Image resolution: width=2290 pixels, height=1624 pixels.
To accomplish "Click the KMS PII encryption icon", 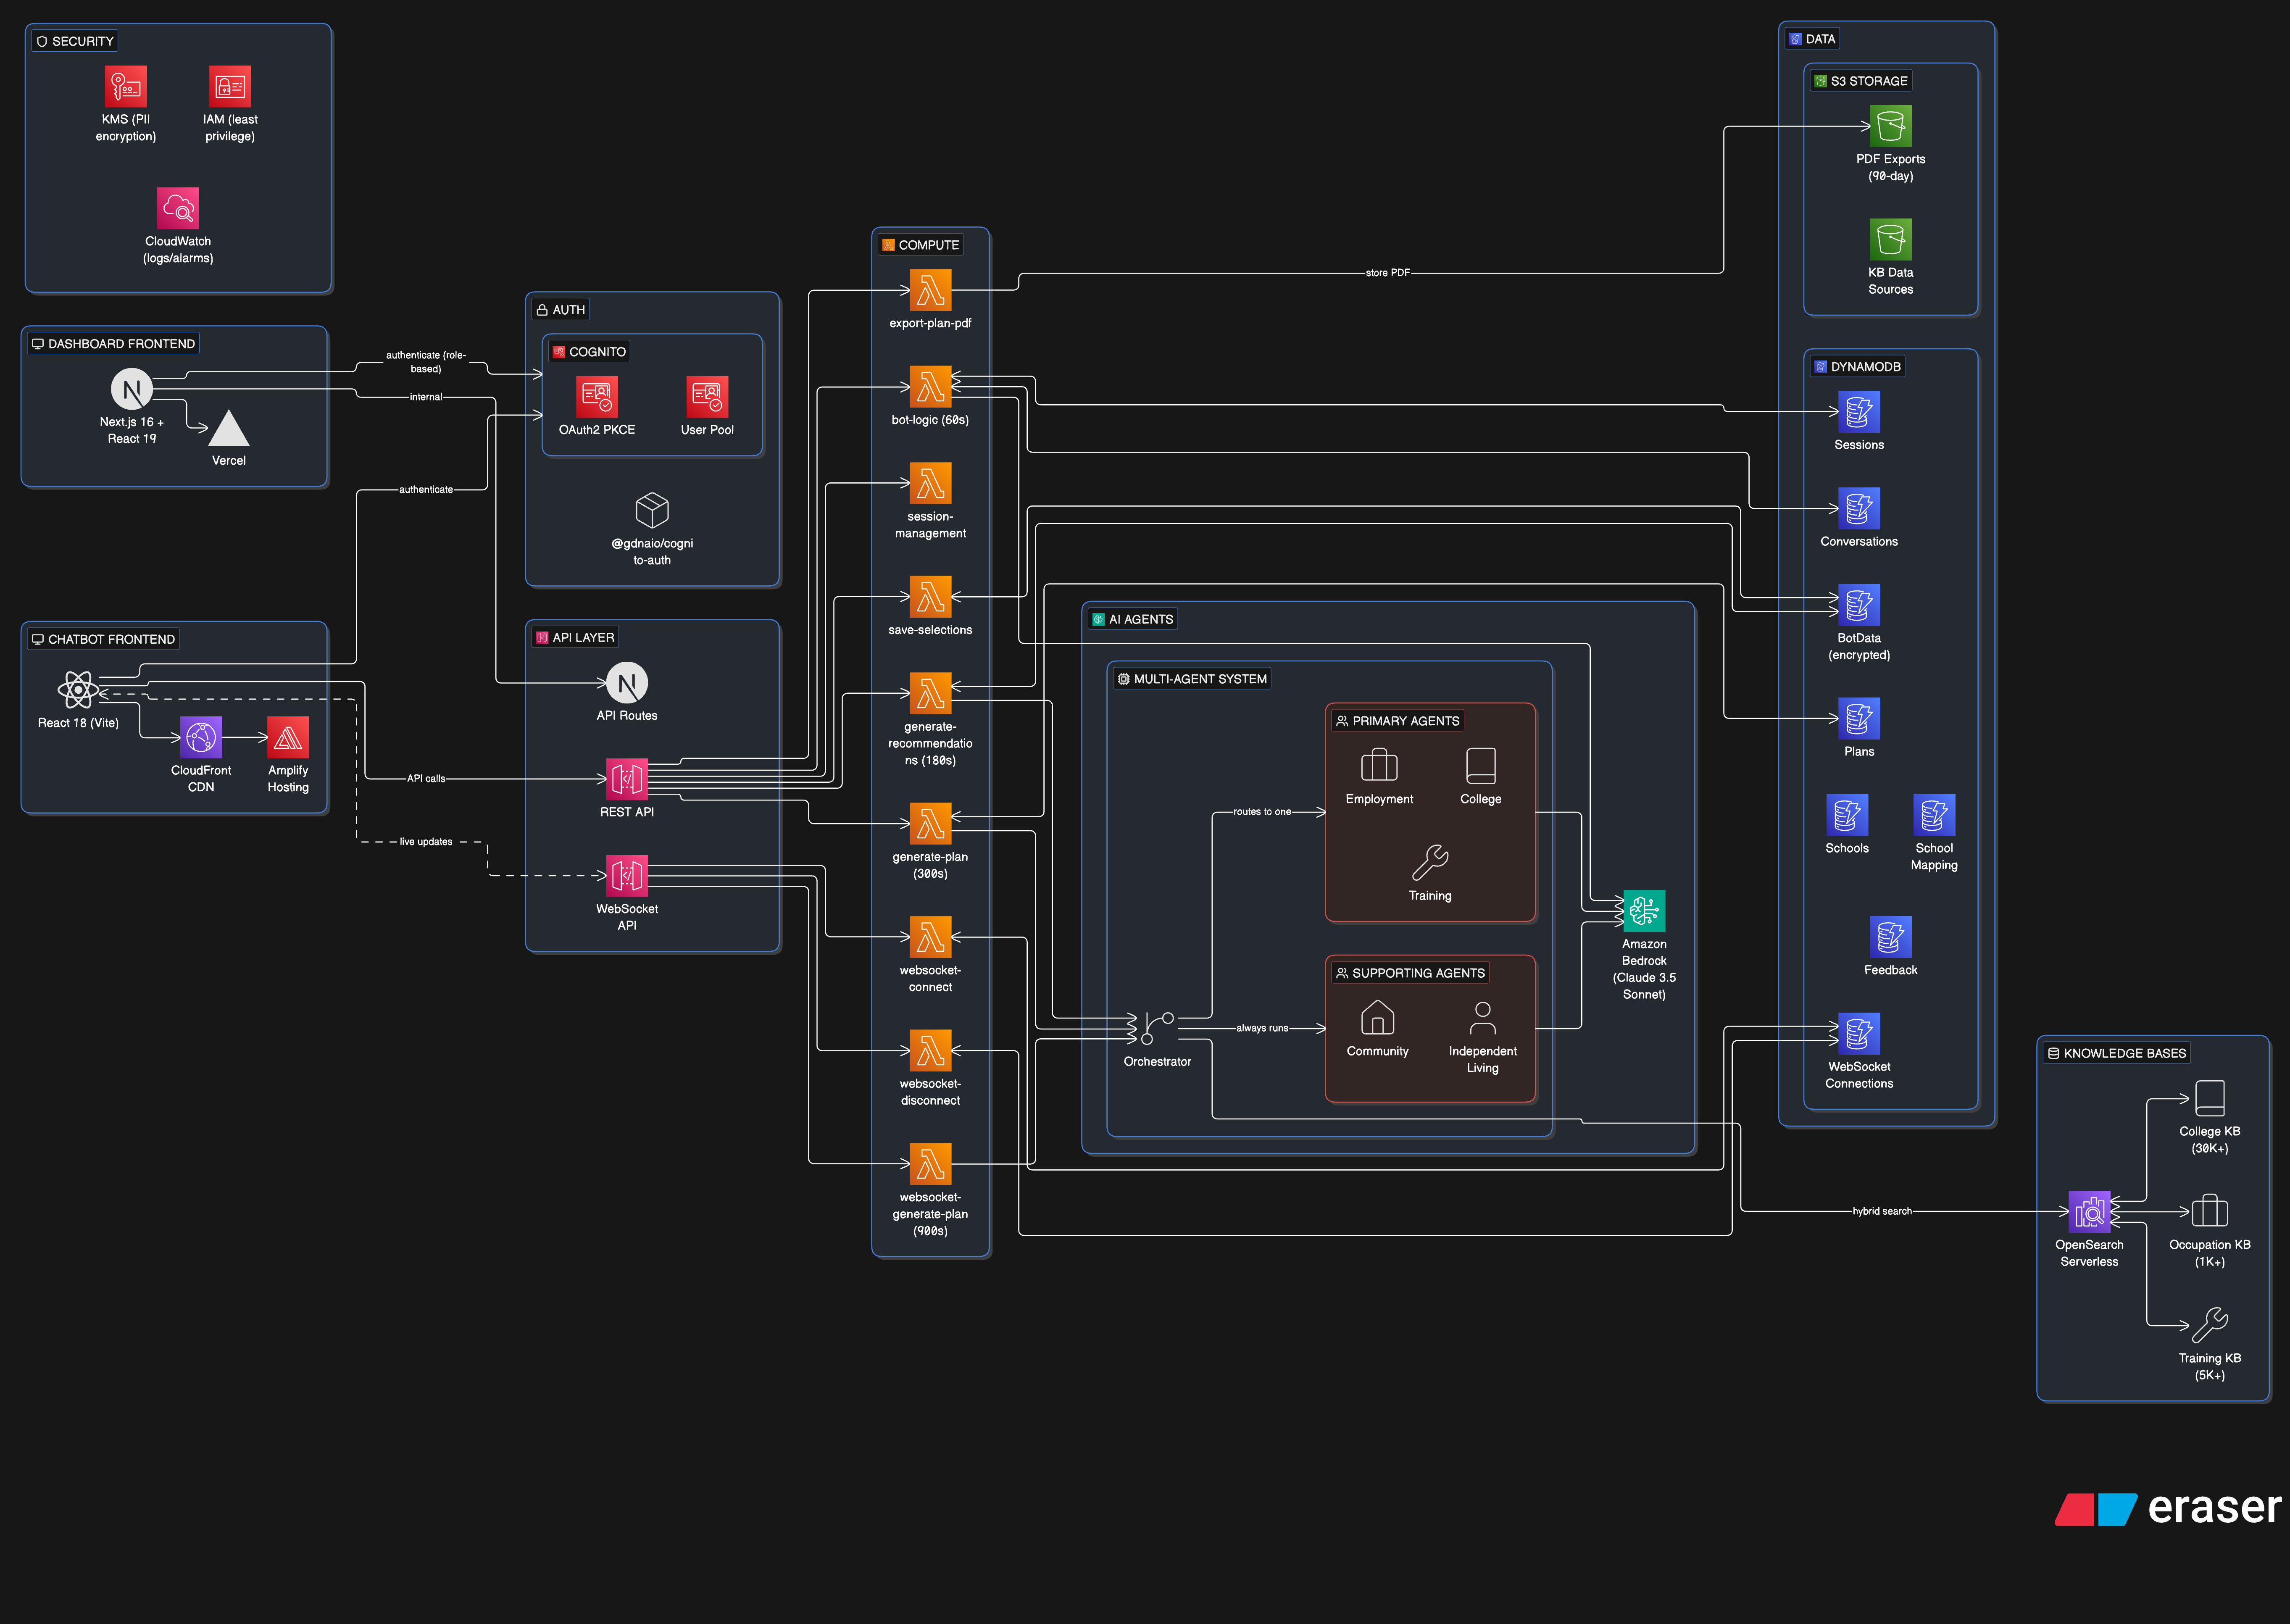I will [126, 87].
